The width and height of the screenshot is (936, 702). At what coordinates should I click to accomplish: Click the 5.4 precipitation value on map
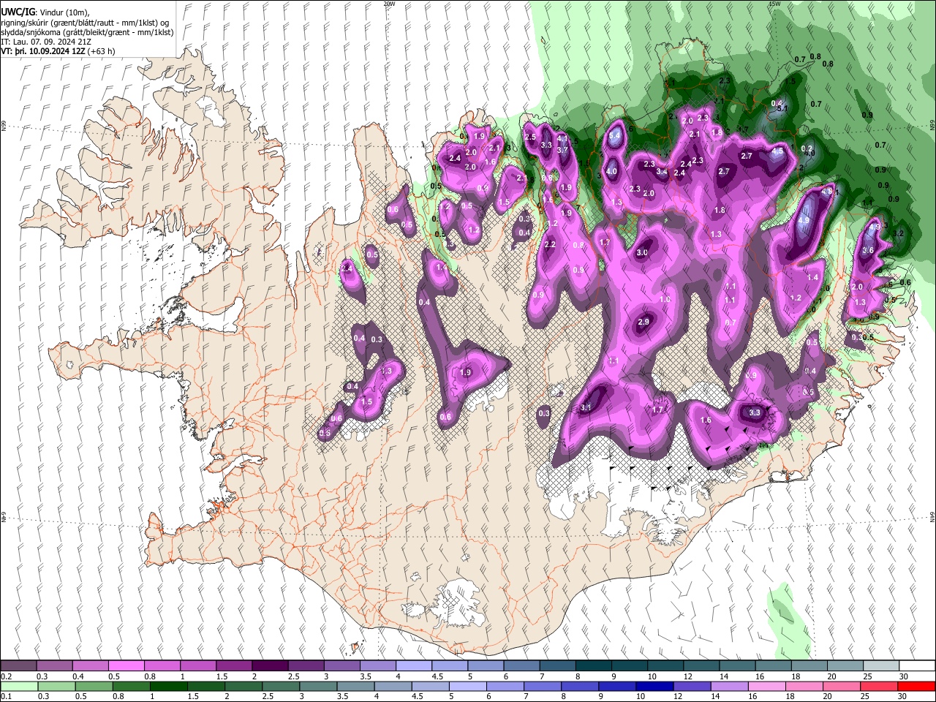(x=614, y=136)
